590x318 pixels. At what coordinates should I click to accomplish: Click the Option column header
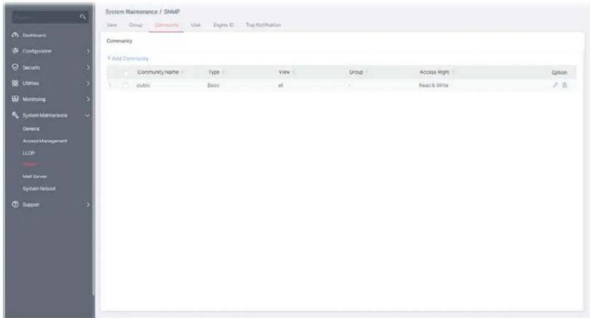point(559,72)
